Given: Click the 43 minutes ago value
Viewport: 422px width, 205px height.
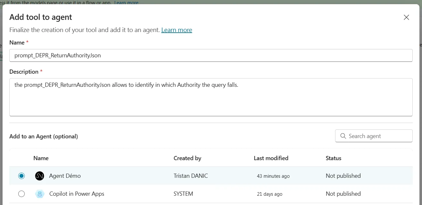Looking at the screenshot, I should click(x=273, y=176).
